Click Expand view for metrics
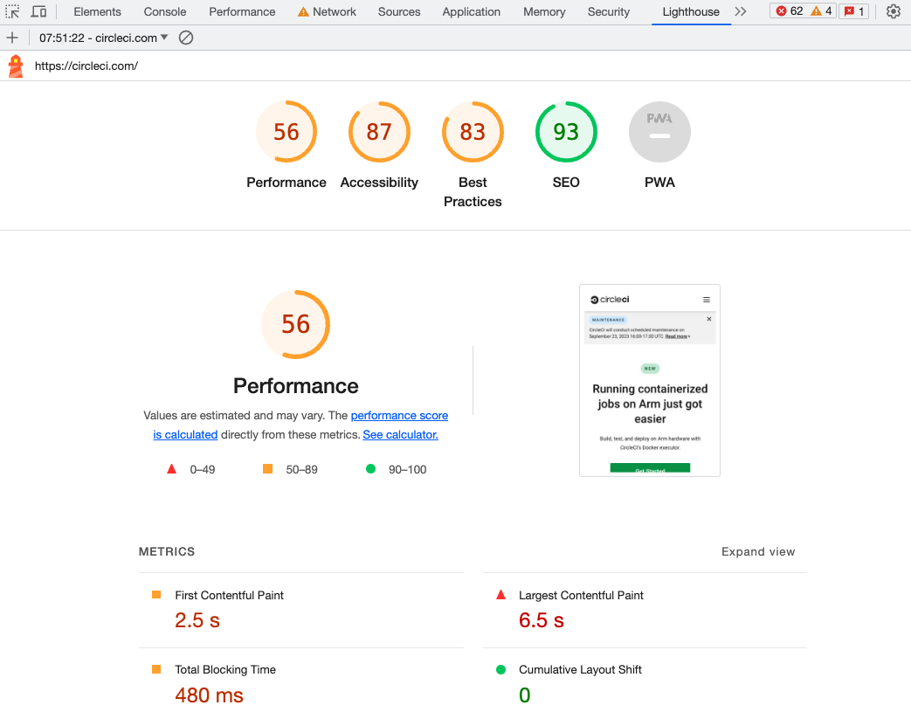The image size is (911, 719). coord(757,551)
